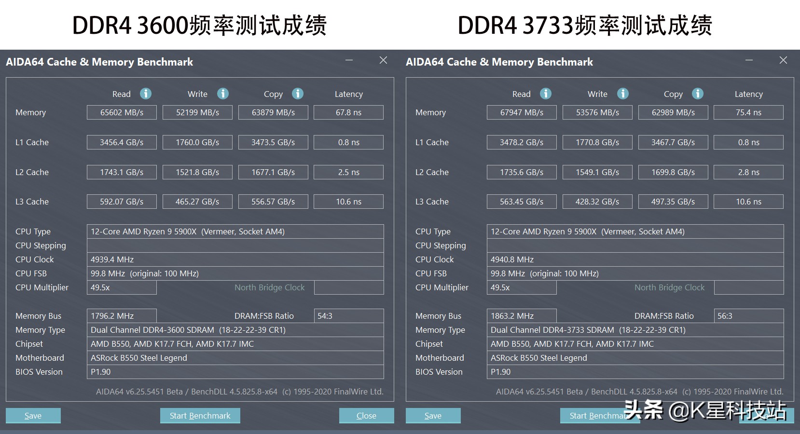Start Benchmark in the DDR4 3600 window
The image size is (800, 434).
tap(200, 415)
